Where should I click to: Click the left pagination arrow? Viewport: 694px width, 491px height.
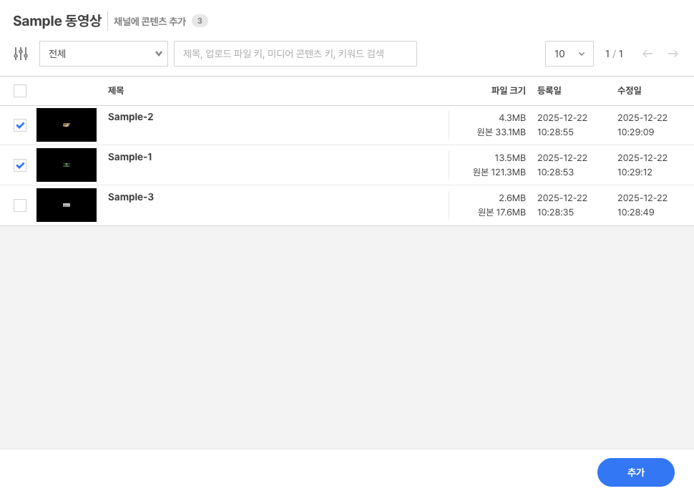click(648, 53)
